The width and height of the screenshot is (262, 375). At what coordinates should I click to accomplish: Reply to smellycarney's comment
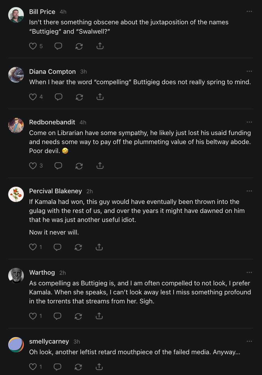click(x=57, y=367)
